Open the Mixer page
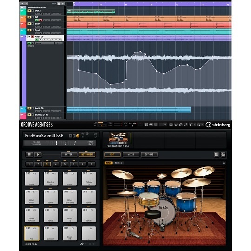 (x=131, y=154)
